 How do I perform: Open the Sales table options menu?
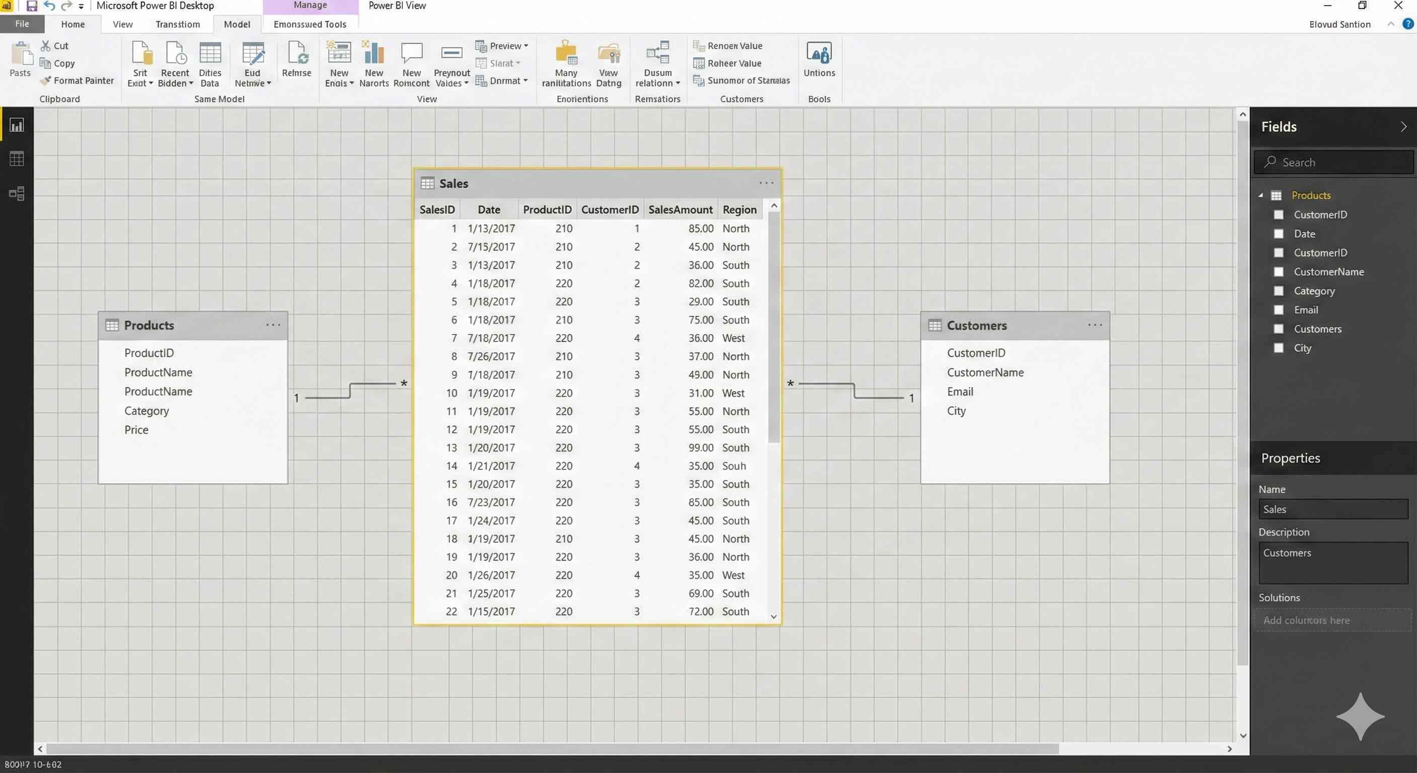pyautogui.click(x=766, y=183)
